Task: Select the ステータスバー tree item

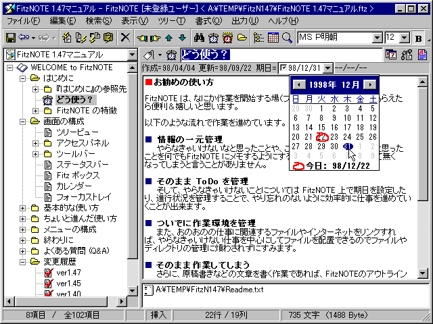Action: tap(83, 165)
